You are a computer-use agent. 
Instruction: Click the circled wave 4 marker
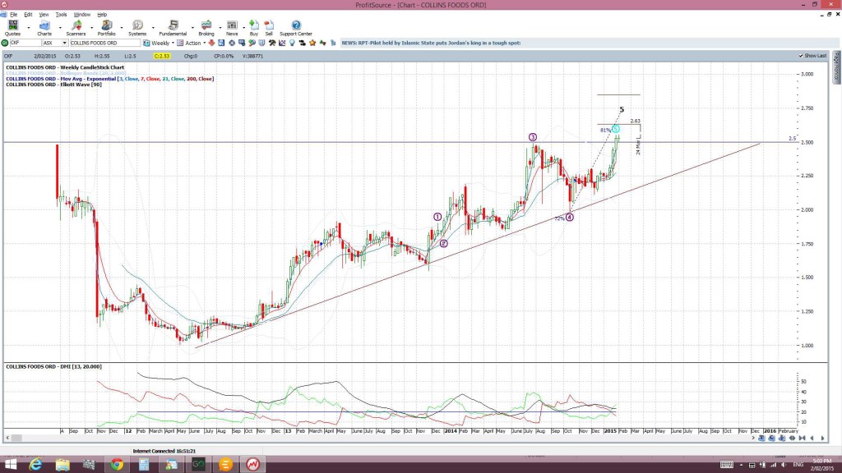pyautogui.click(x=570, y=217)
